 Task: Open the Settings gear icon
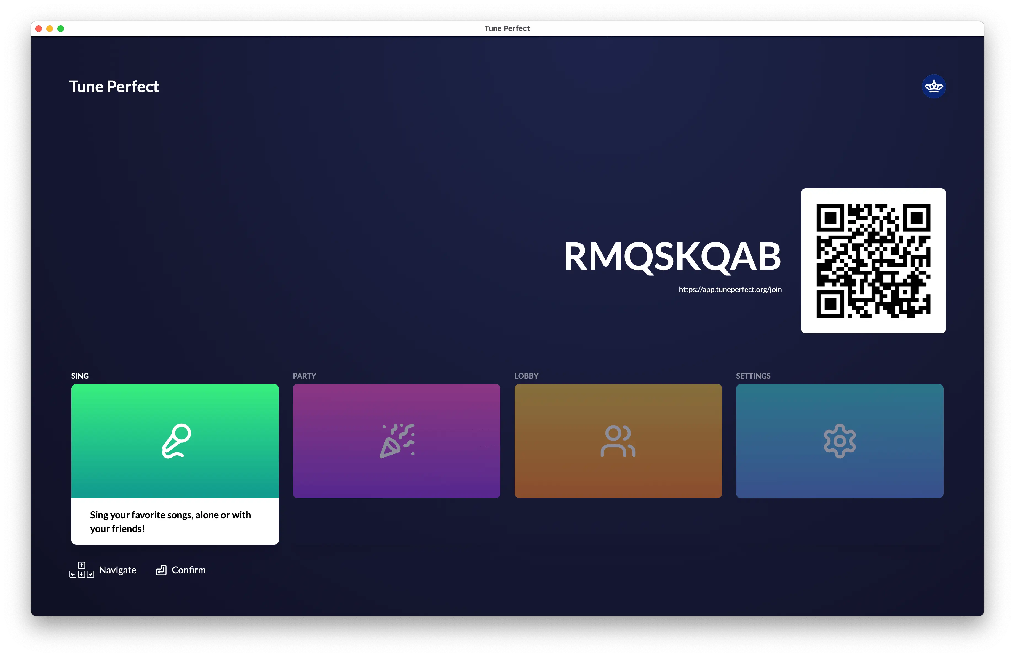[839, 441]
